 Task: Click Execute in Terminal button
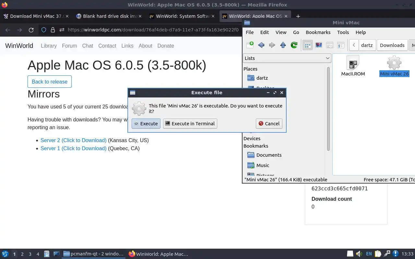[190, 123]
